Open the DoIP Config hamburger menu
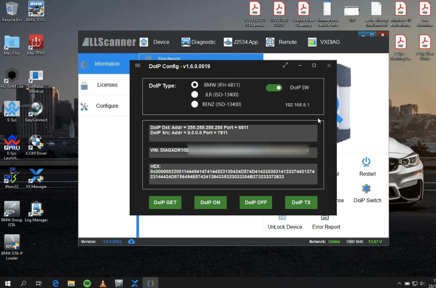The image size is (436, 288). 137,66
